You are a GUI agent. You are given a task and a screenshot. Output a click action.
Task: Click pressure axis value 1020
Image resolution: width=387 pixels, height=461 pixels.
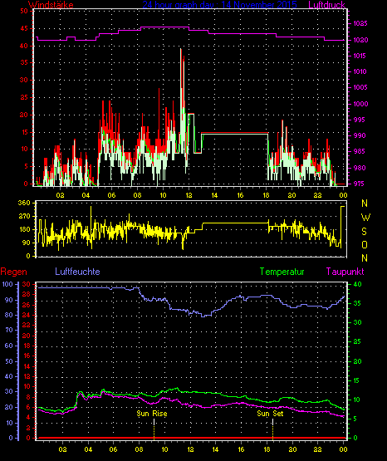point(360,40)
